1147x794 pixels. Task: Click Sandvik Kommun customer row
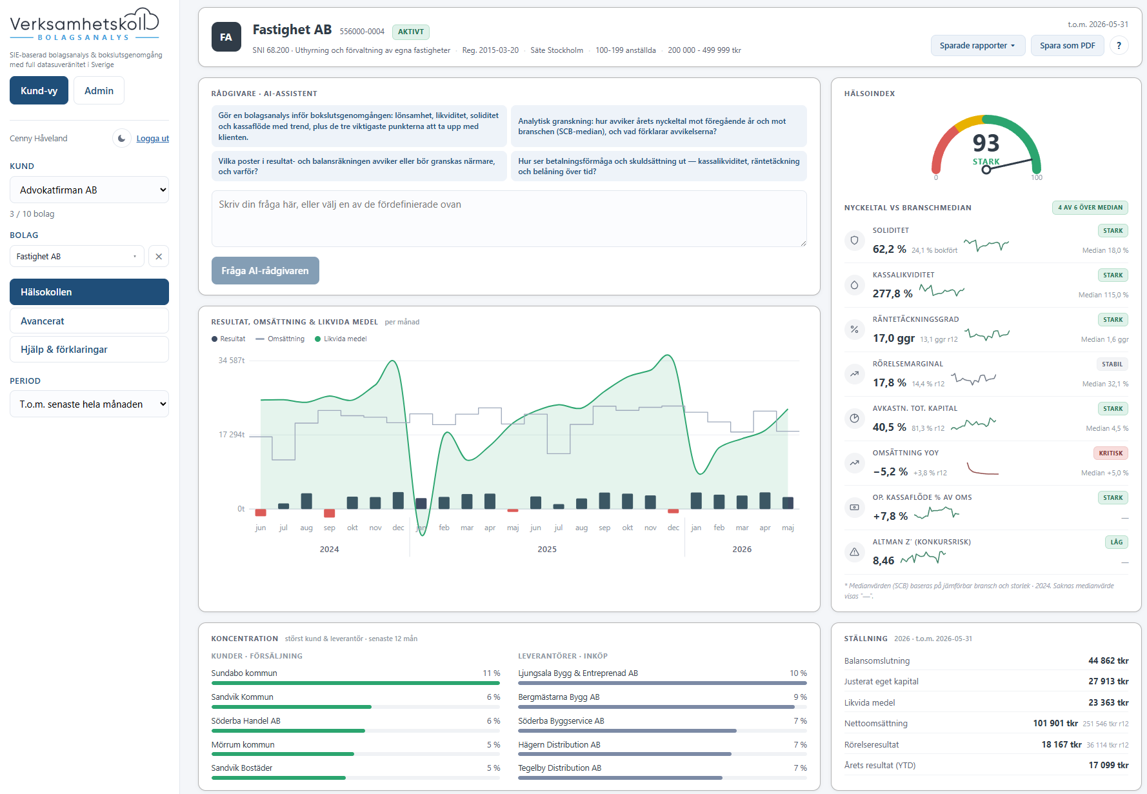(x=355, y=699)
